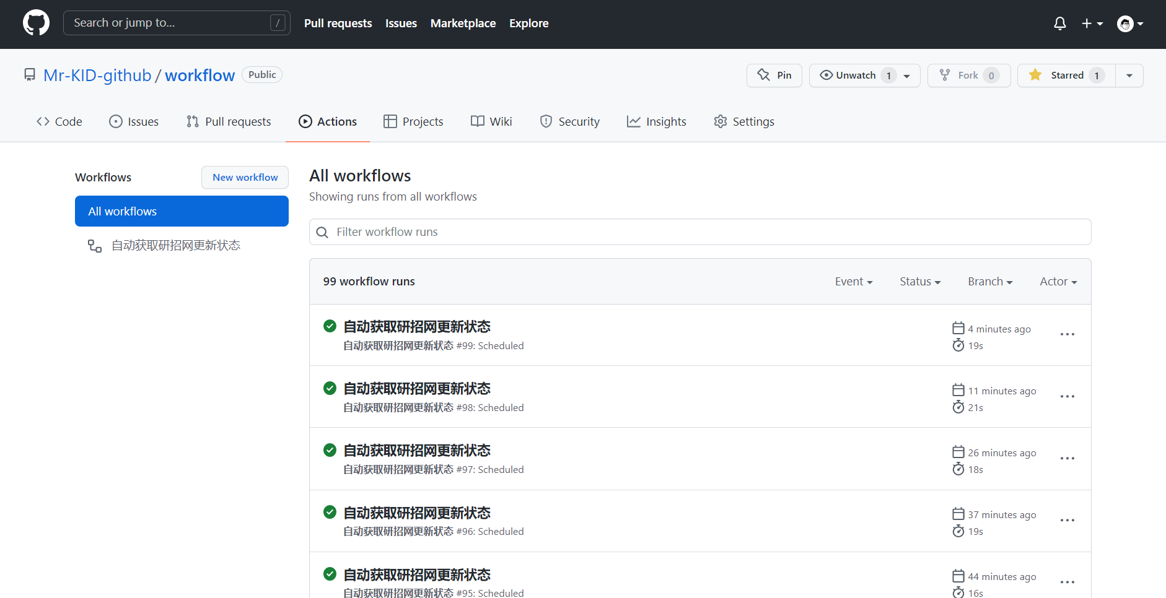1166x598 pixels.
Task: Click the New workflow button
Action: click(245, 177)
